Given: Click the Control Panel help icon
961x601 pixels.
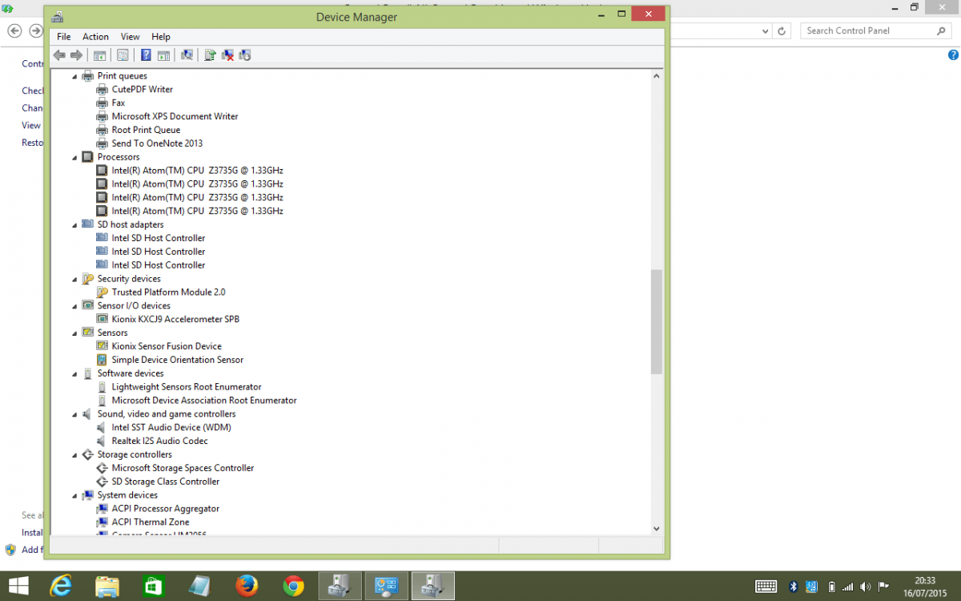Looking at the screenshot, I should tap(953, 55).
